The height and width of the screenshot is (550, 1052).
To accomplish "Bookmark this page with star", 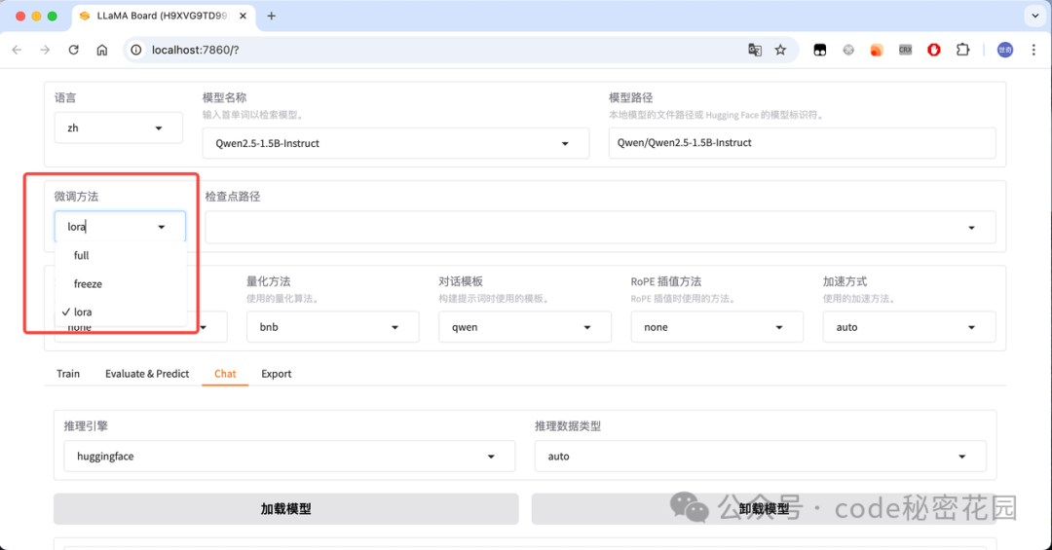I will point(780,50).
